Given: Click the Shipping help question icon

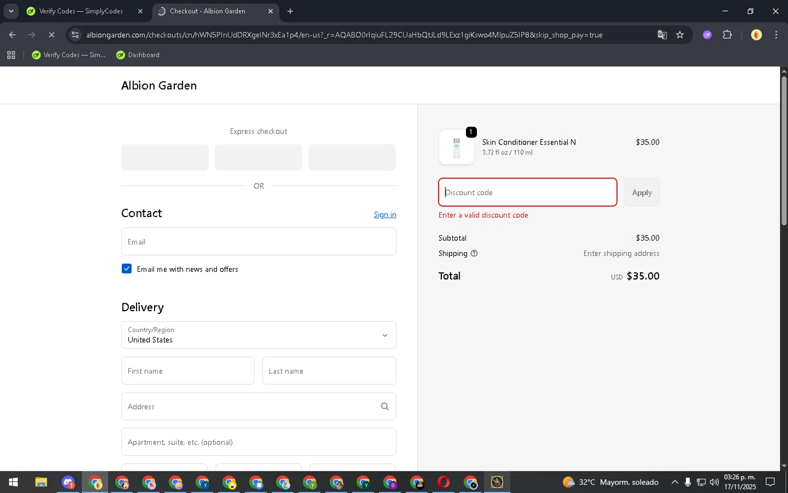Looking at the screenshot, I should 474,253.
